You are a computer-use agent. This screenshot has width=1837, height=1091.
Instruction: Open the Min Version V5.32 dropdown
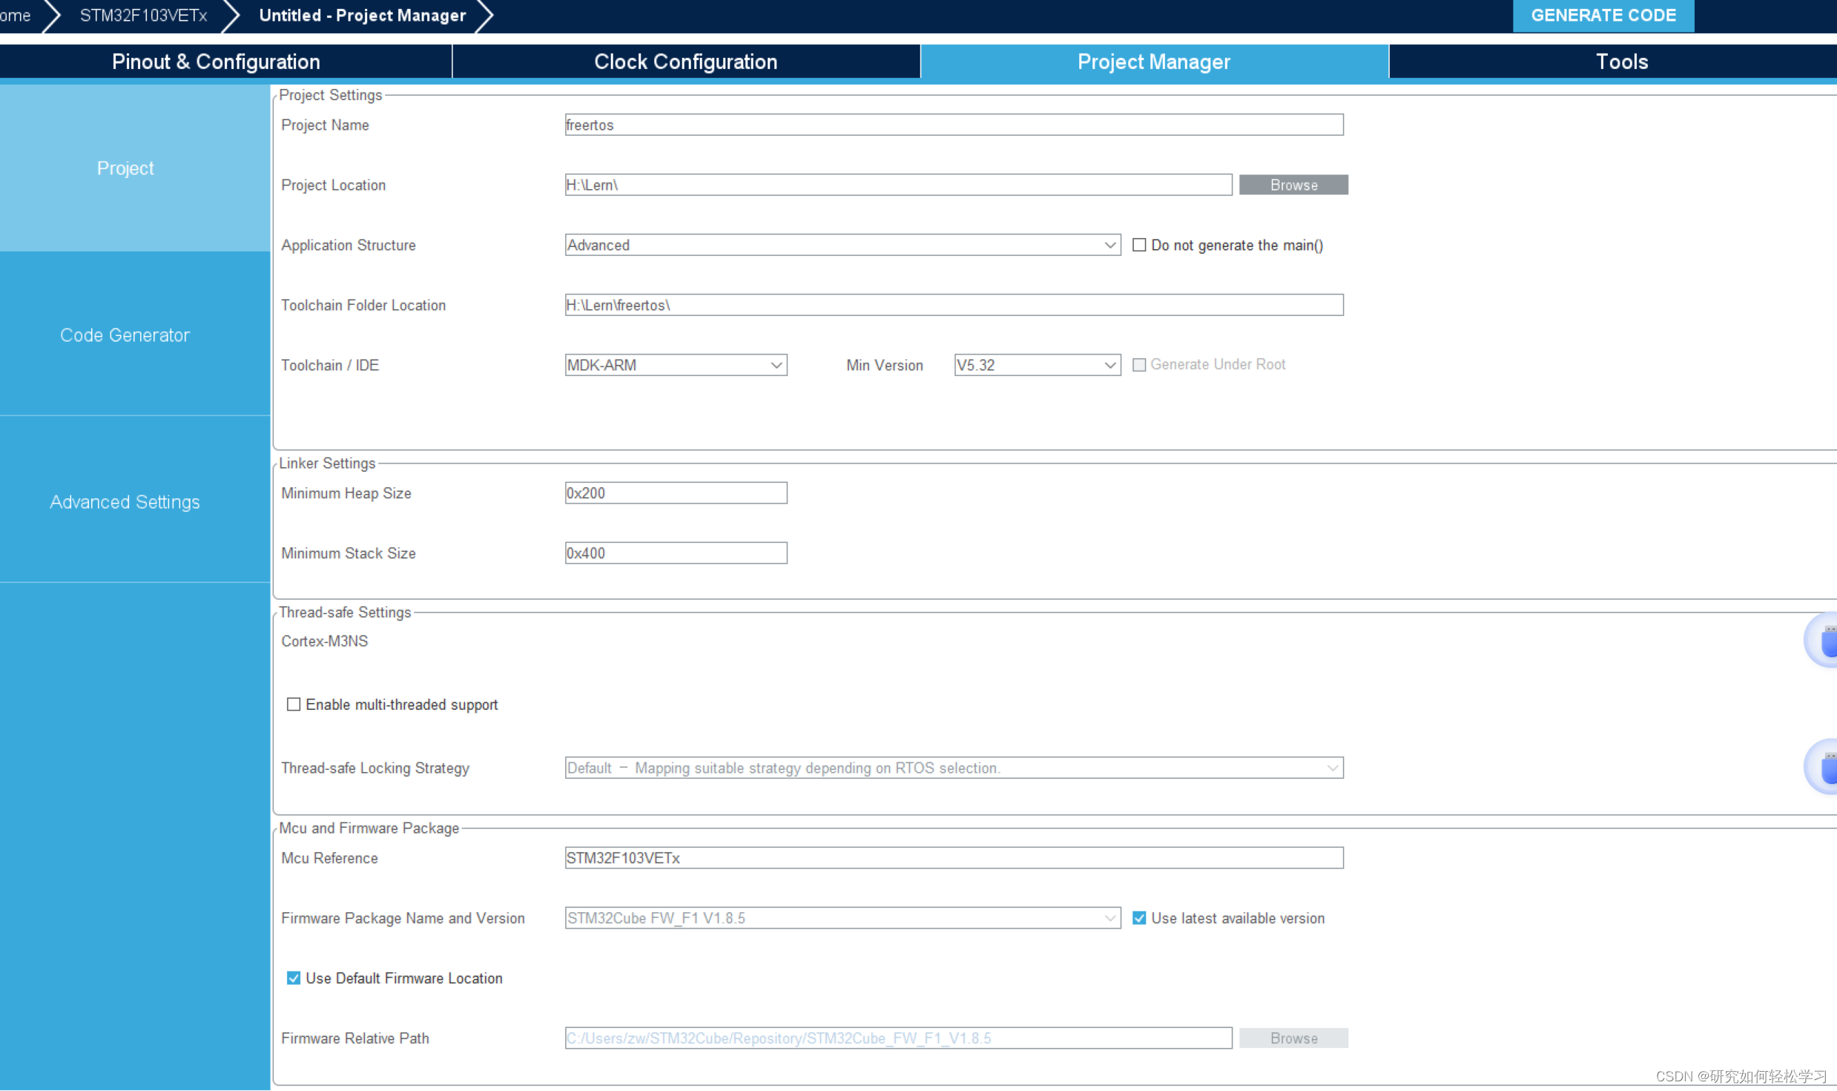1037,365
